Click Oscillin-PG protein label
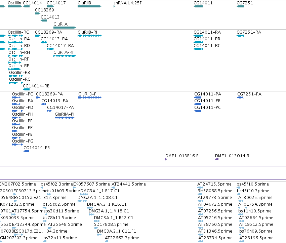The image size is (286, 243). pyautogui.click(x=23, y=141)
